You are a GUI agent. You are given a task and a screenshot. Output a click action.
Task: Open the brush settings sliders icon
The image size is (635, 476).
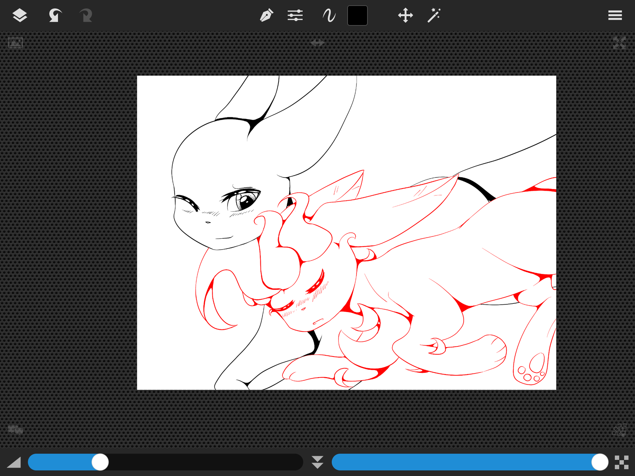click(295, 16)
